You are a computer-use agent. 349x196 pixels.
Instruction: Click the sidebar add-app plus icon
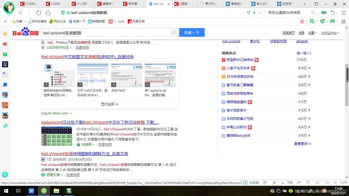[x=5, y=175]
